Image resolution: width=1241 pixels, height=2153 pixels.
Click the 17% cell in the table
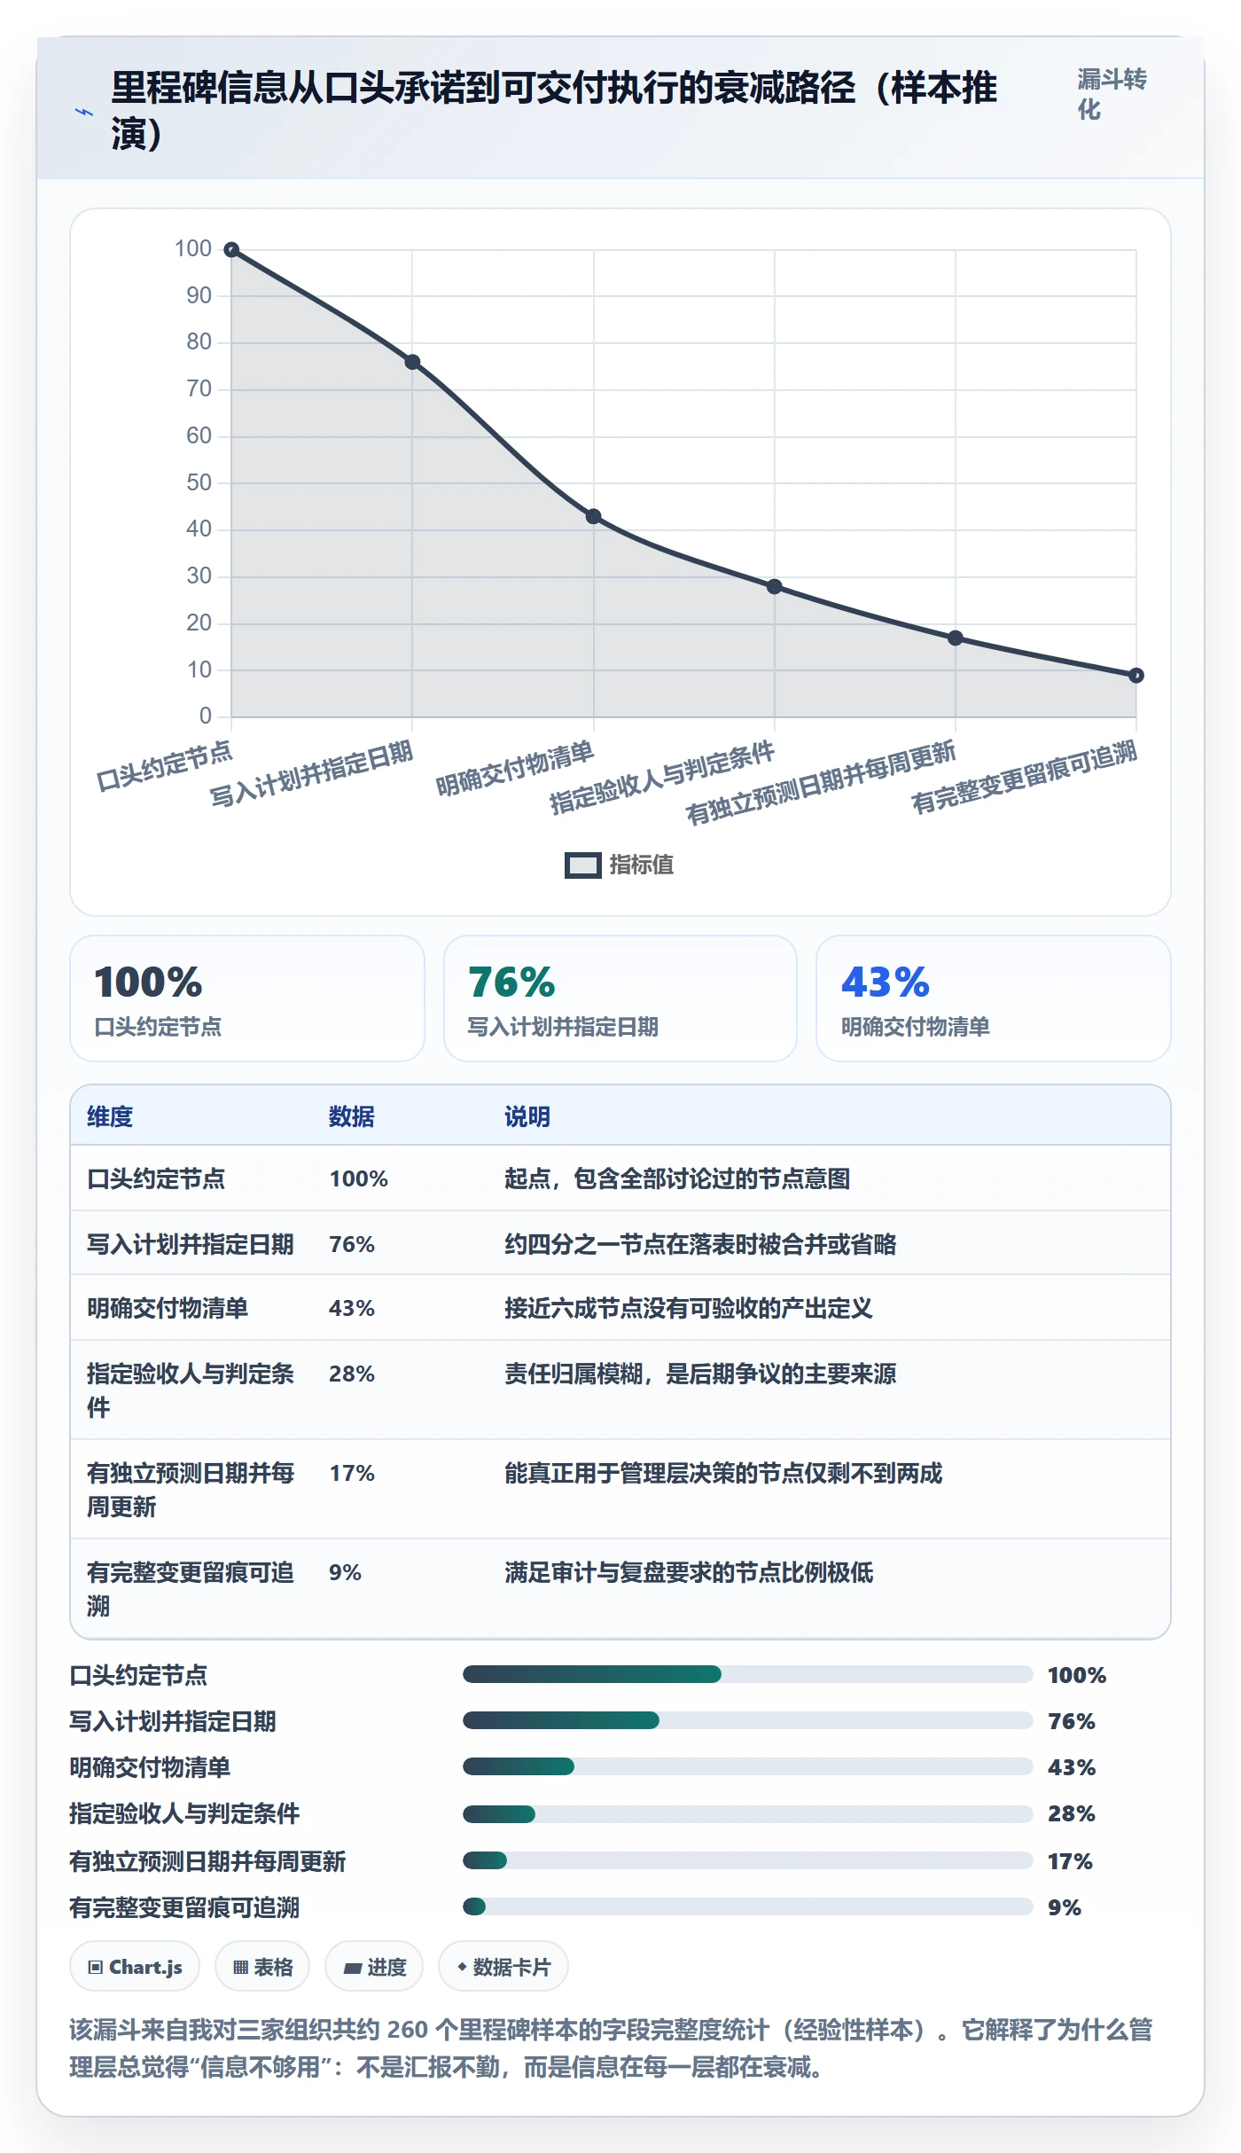352,1474
